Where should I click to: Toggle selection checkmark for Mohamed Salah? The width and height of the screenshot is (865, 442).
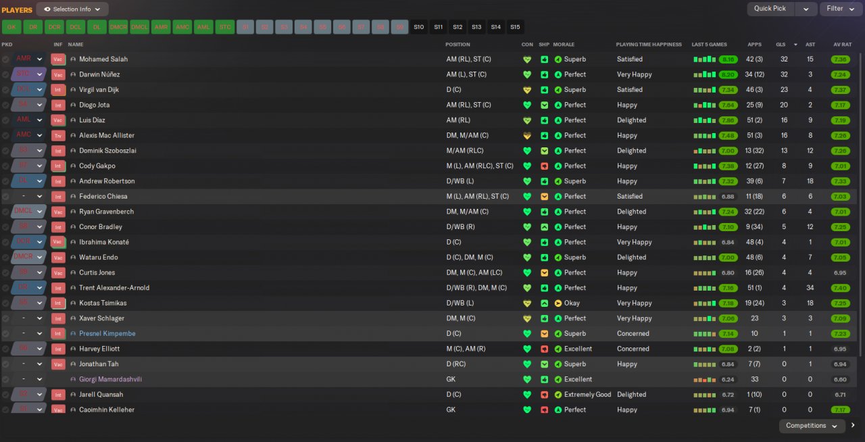5,59
